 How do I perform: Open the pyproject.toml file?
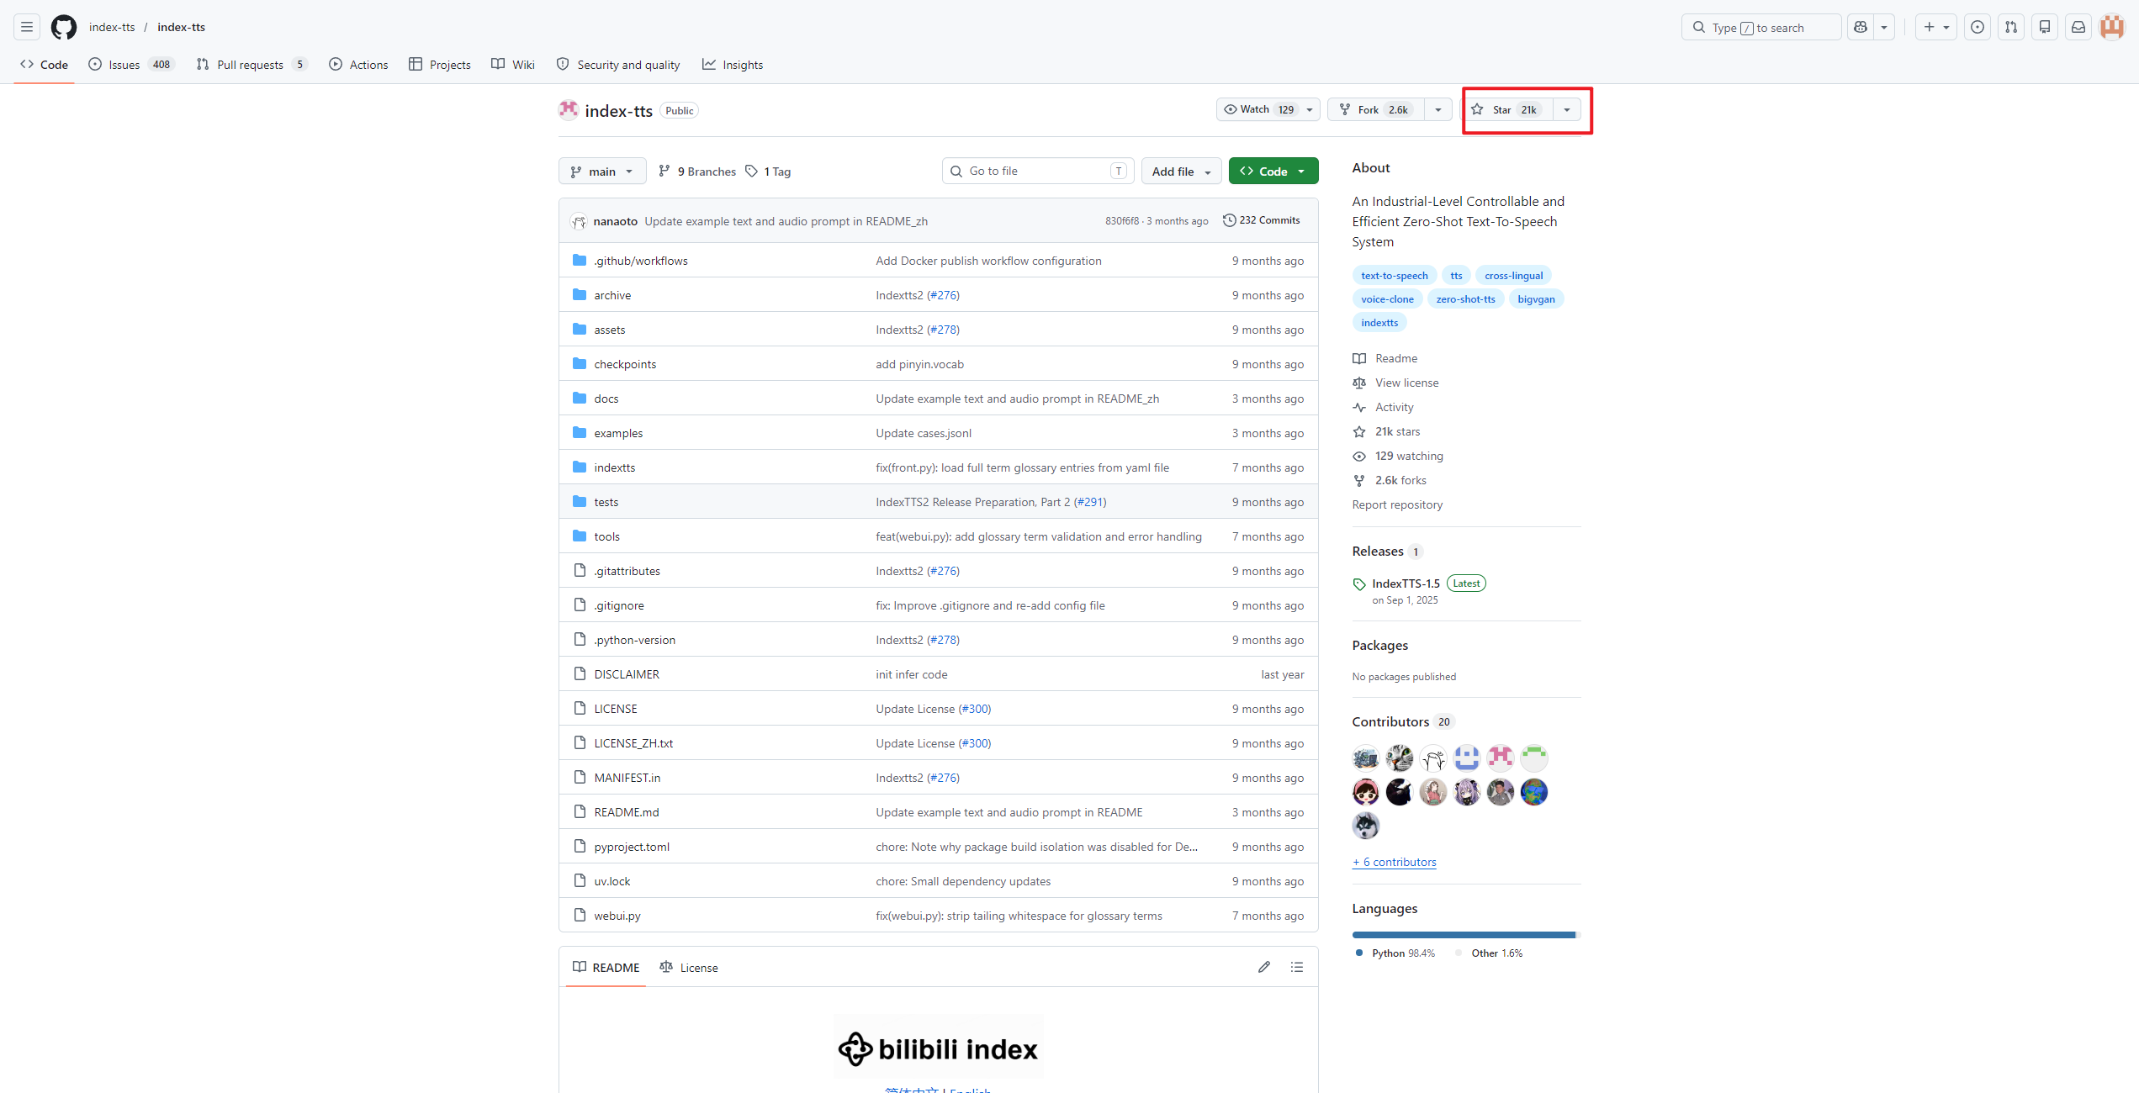point(632,847)
